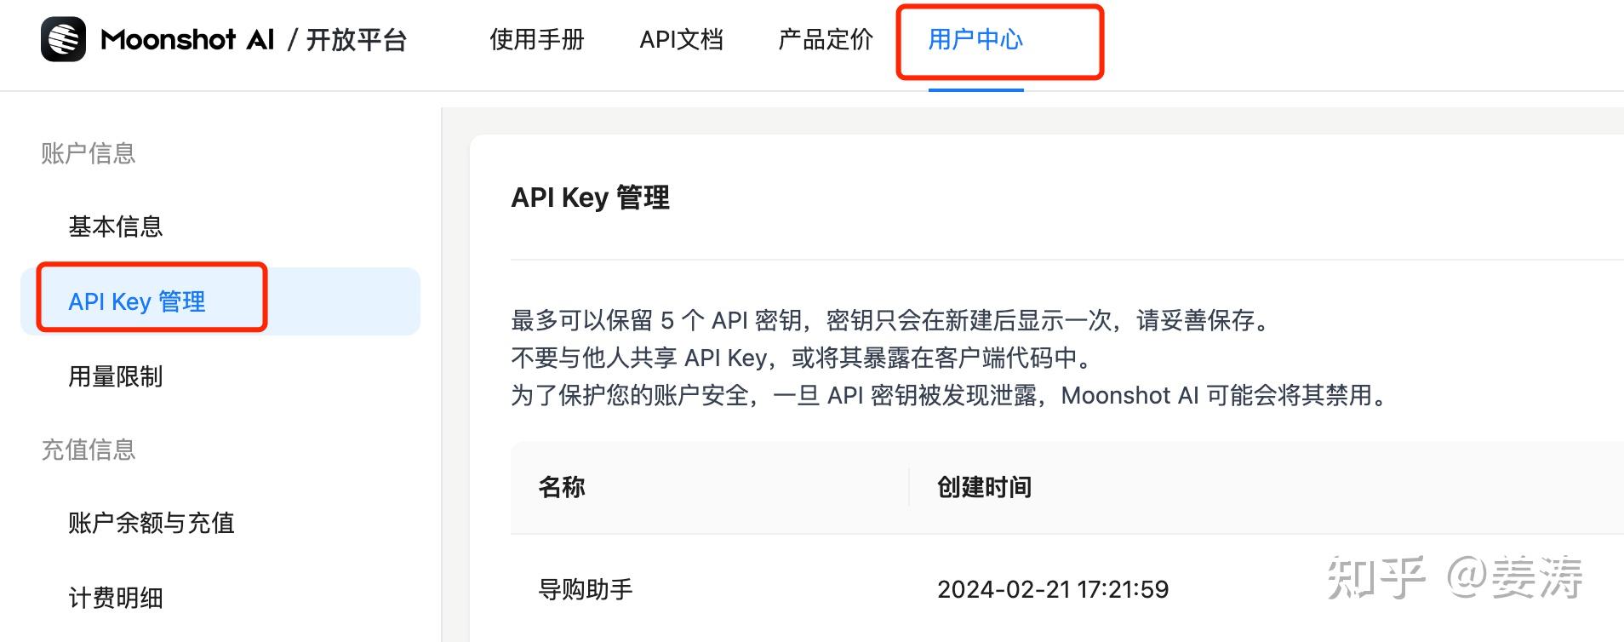The width and height of the screenshot is (1624, 642).
Task: Open API Key 管理 section
Action: (x=137, y=301)
